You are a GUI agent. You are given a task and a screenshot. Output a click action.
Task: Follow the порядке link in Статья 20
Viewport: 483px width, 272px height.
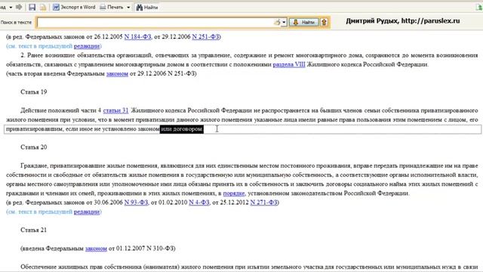tap(234, 193)
